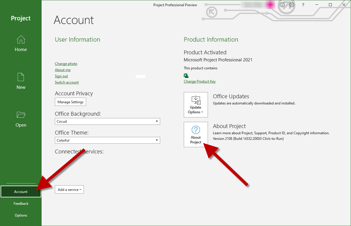Minimize the Project window
Image resolution: width=351 pixels, height=226 pixels.
[x=316, y=5]
